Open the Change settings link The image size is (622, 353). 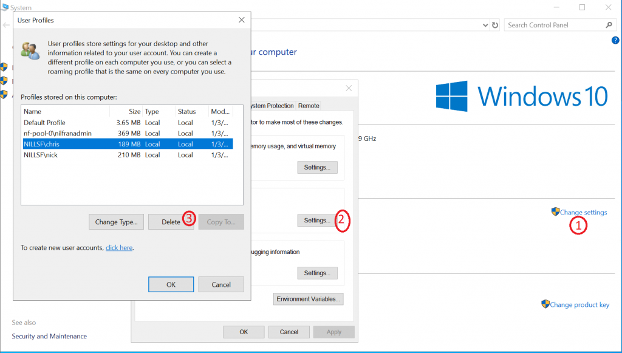583,213
